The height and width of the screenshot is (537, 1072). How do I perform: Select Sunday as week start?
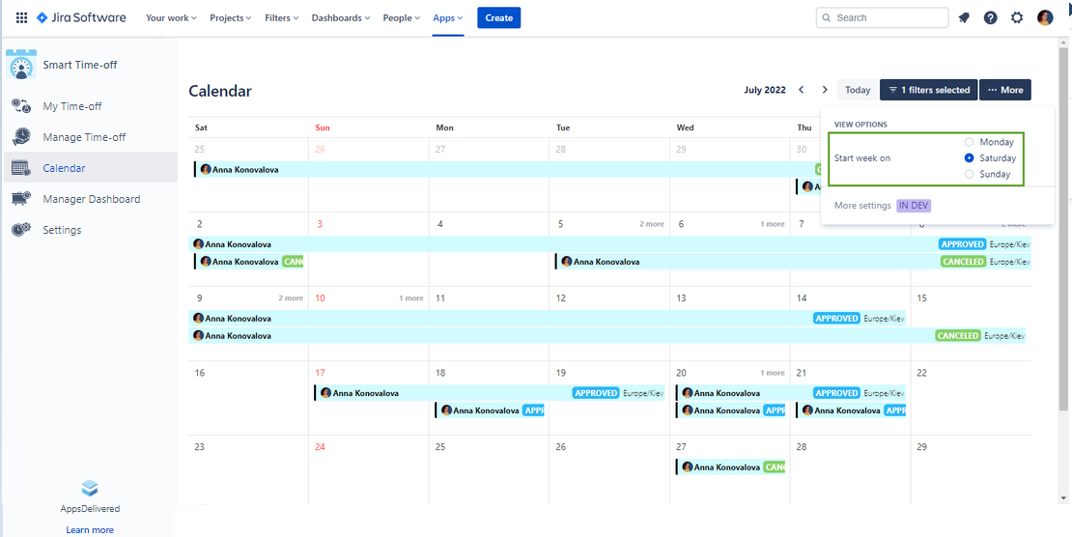tap(970, 174)
